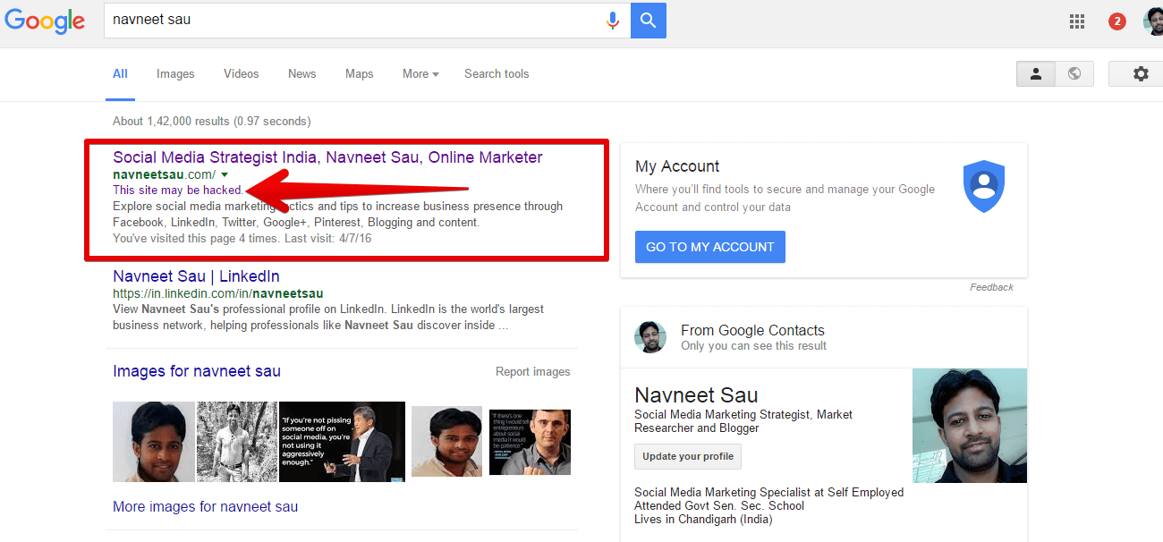This screenshot has height=542, width=1163.
Task: Expand dropdown arrow next to navneetsau.com
Action: point(225,174)
